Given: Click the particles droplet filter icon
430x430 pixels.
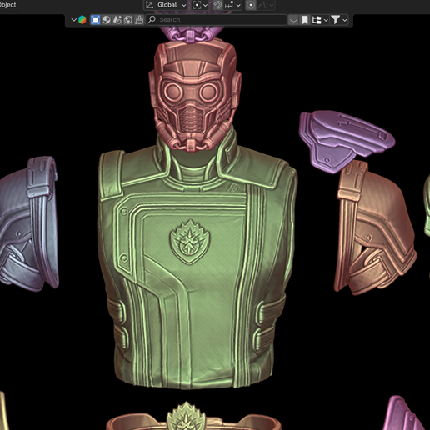Looking at the screenshot, I should click(x=117, y=20).
